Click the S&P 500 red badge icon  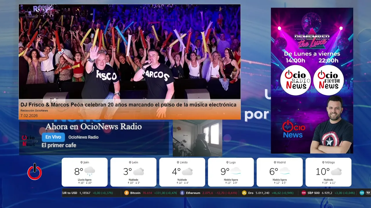pos(304,193)
